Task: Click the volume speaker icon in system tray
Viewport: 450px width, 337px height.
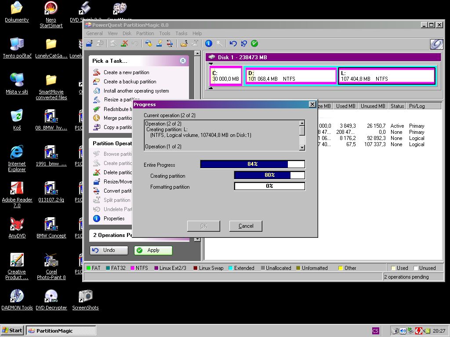Action: coord(403,331)
